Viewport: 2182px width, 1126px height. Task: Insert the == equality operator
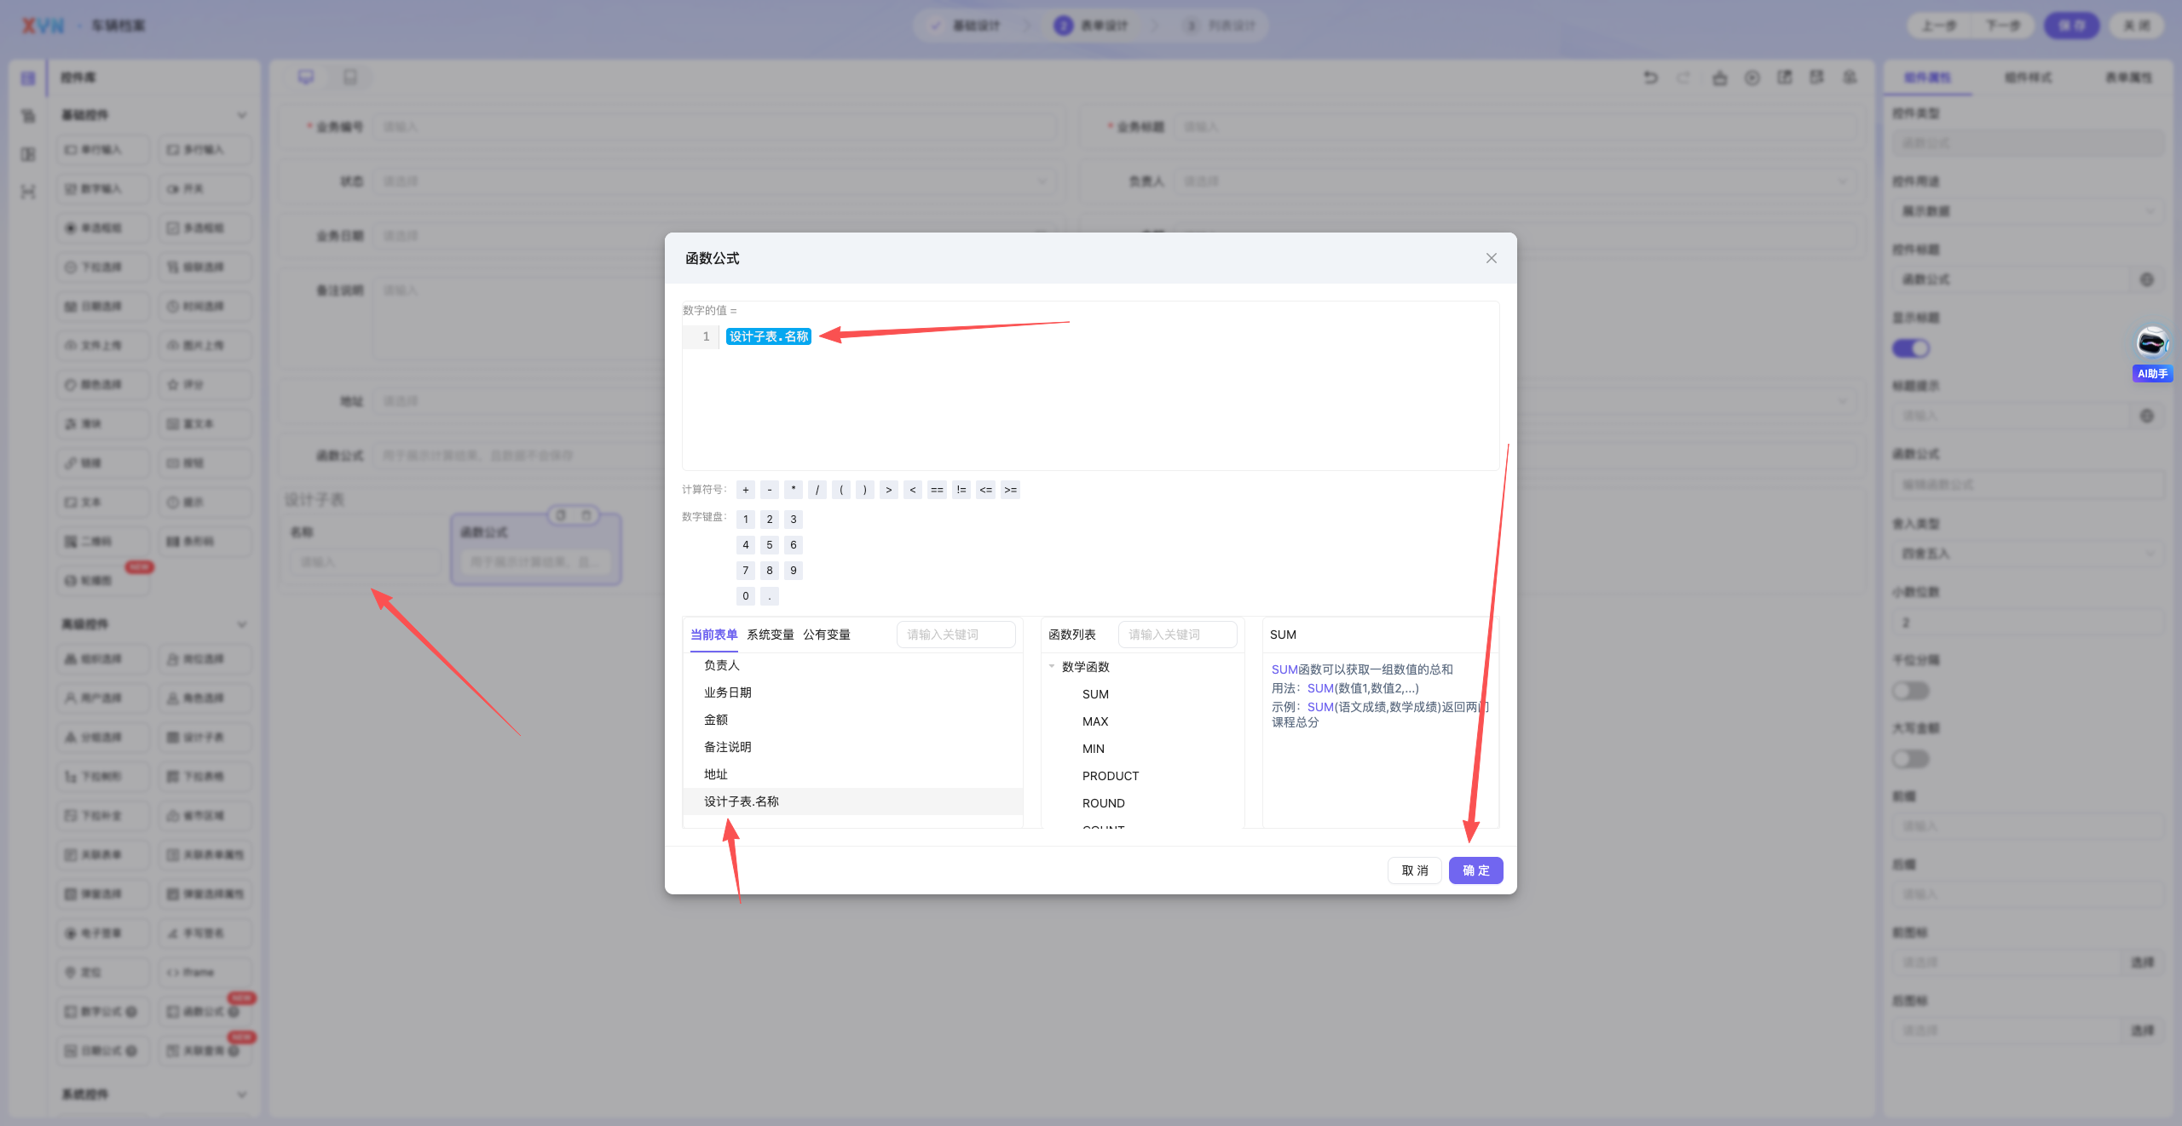pyautogui.click(x=937, y=490)
